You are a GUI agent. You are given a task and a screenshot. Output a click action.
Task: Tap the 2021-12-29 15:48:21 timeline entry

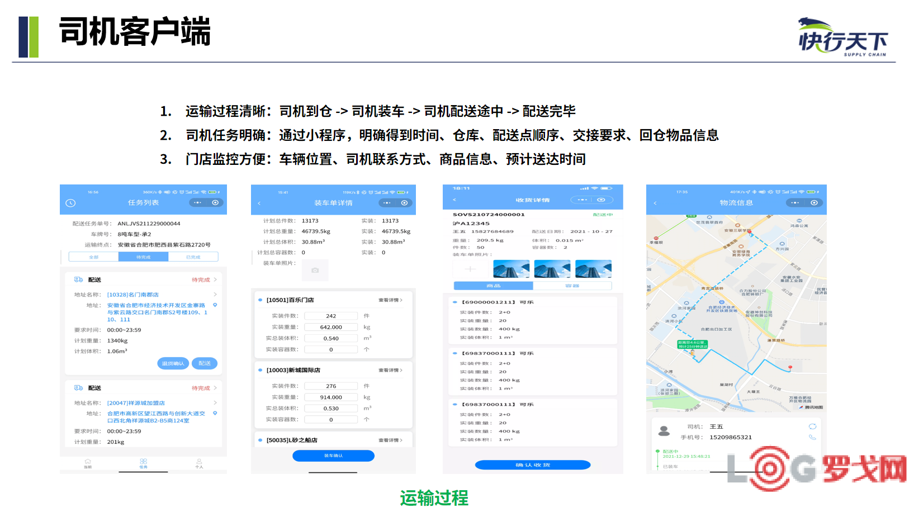[686, 456]
